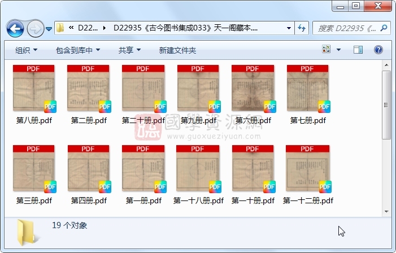
Task: Select the 第二十册.pdf thumbnail
Action: pos(143,88)
